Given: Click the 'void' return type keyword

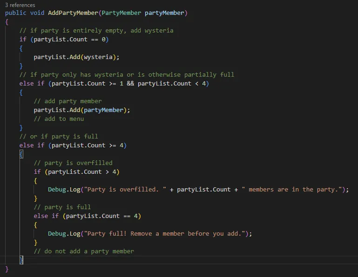Looking at the screenshot, I should [x=37, y=13].
